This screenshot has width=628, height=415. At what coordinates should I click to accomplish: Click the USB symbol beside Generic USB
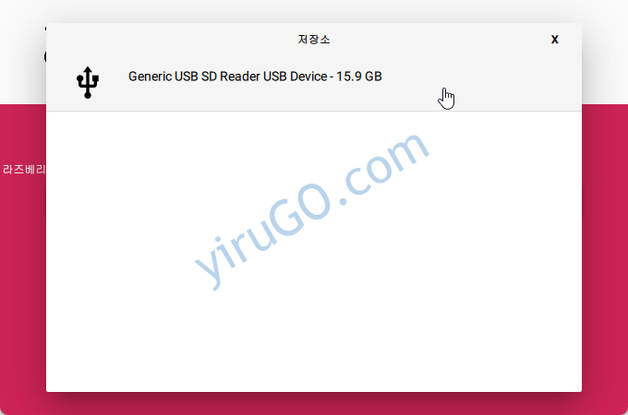88,82
